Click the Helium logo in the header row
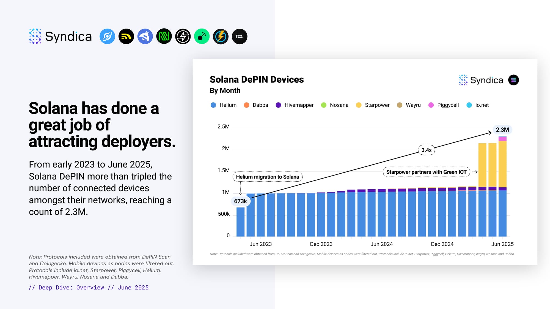550x309 pixels. tap(107, 36)
